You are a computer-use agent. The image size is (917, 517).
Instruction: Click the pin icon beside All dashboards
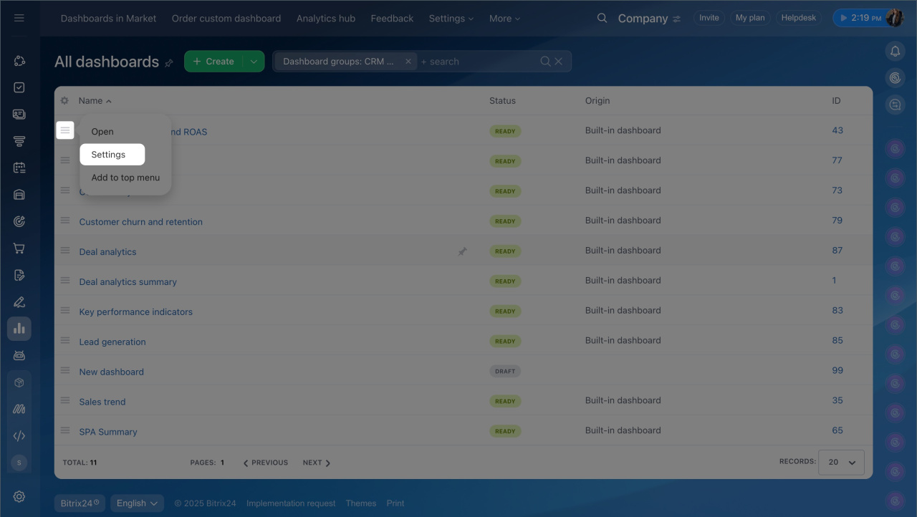click(169, 63)
